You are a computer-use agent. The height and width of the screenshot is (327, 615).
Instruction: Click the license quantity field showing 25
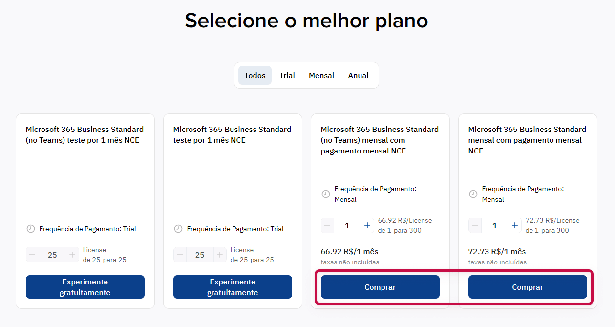(x=52, y=255)
